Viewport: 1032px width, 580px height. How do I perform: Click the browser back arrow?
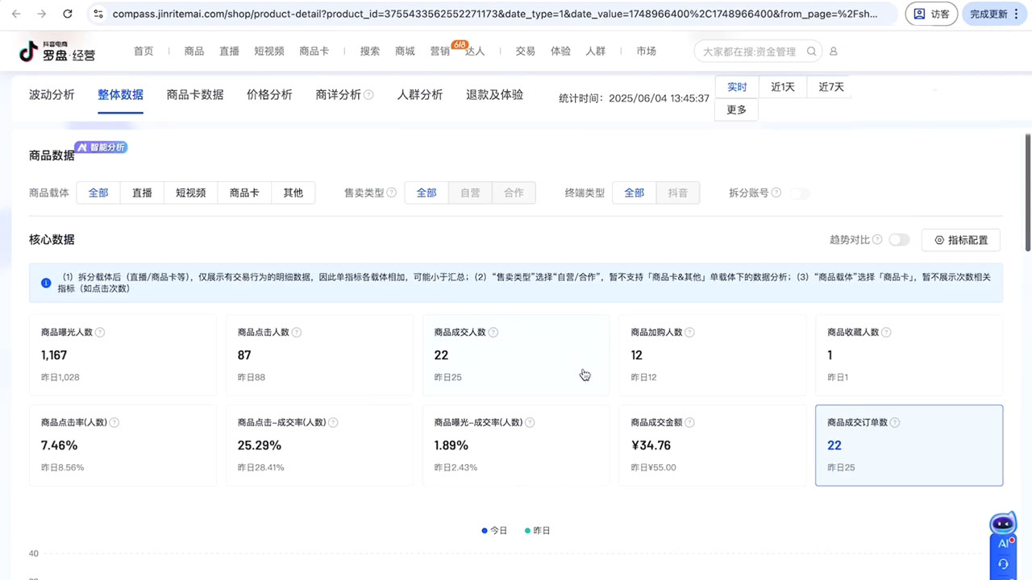click(x=17, y=14)
